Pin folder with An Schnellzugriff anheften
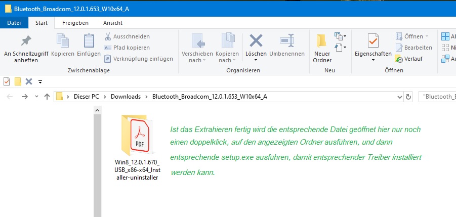 (x=26, y=49)
